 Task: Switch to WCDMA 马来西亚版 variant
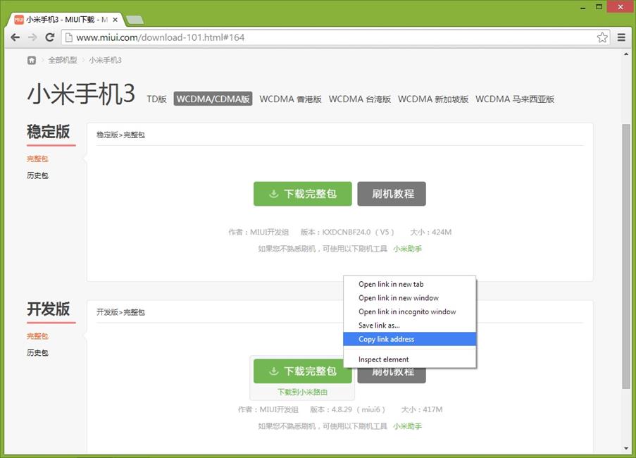(x=515, y=99)
